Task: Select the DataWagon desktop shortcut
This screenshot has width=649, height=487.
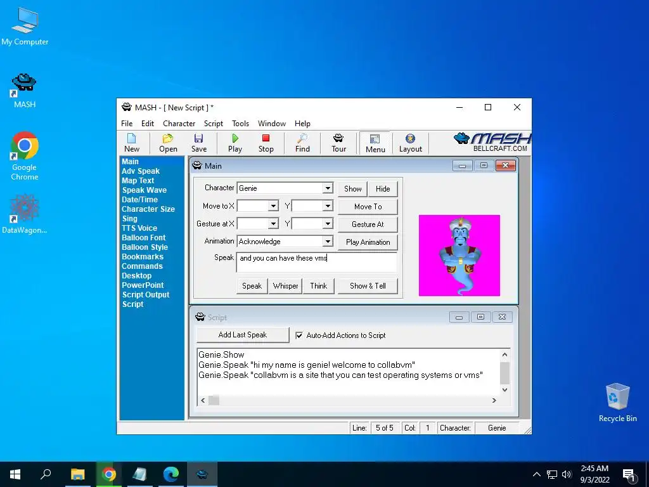Action: click(25, 214)
